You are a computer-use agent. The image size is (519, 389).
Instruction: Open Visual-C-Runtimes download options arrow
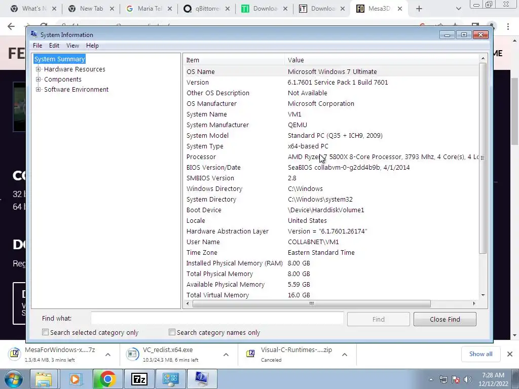(x=345, y=354)
